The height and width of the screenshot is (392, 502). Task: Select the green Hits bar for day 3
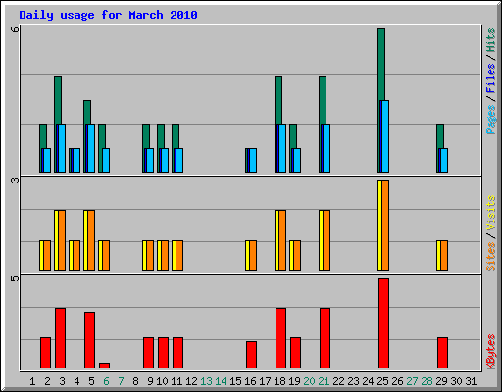(58, 101)
